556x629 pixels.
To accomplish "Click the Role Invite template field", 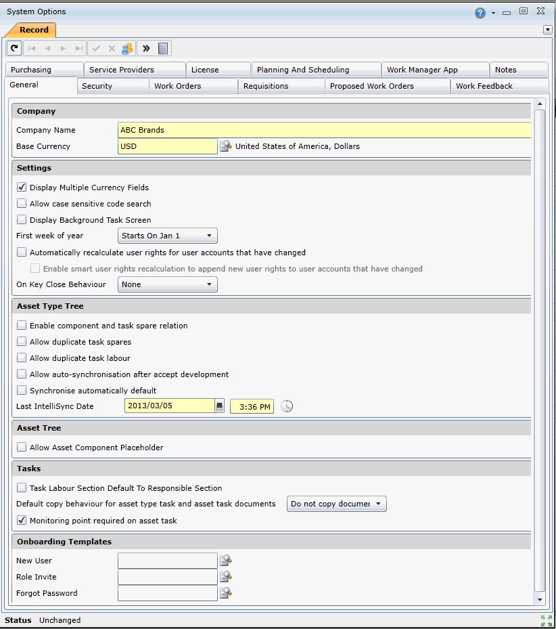I will pos(168,577).
